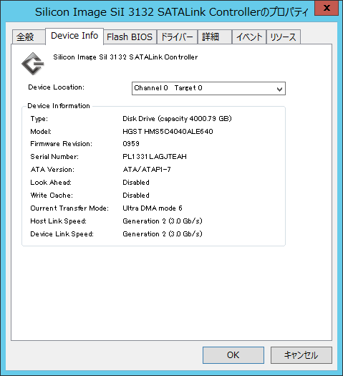The height and width of the screenshot is (376, 343).
Task: Click the Type: label
Action: [x=39, y=119]
